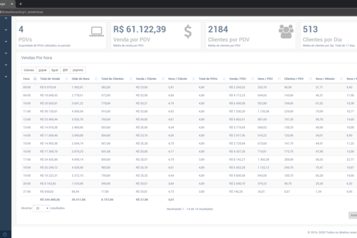Image resolution: width=357 pixels, height=238 pixels.
Task: Select the 18:00 row hour cell
Action: click(x=27, y=167)
